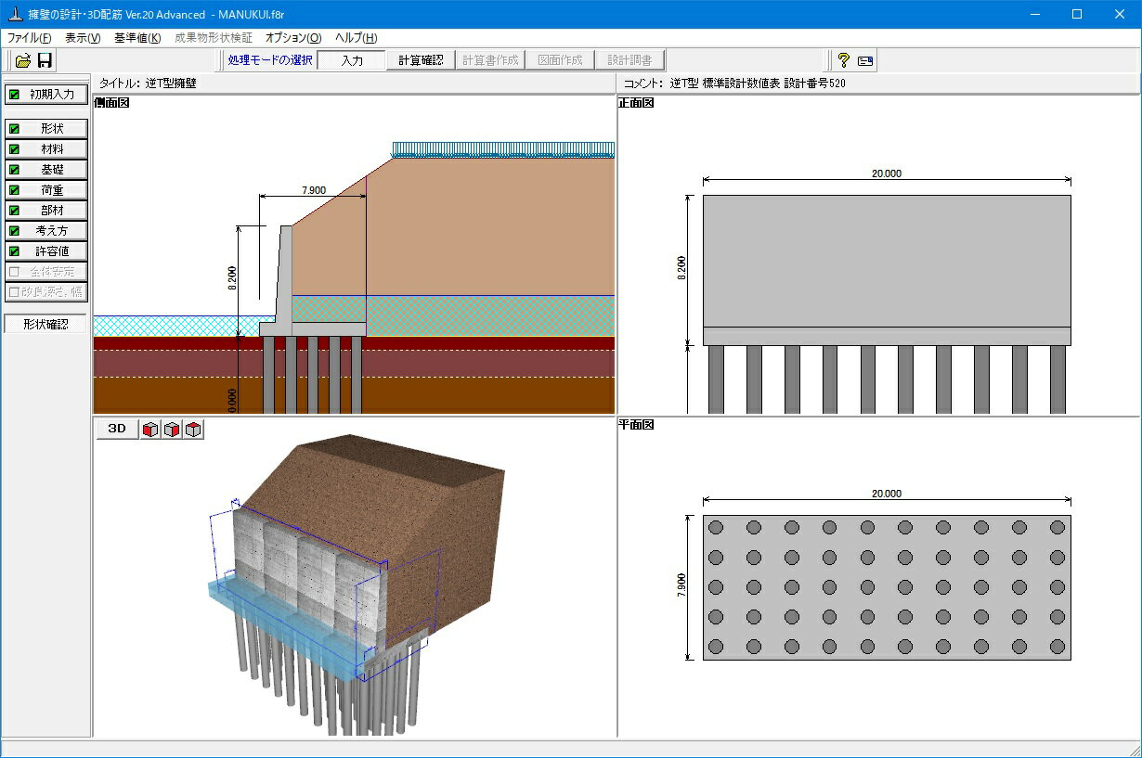Screen dimensions: 1142x758
Task: Select the red right-face cube view icon
Action: click(172, 429)
